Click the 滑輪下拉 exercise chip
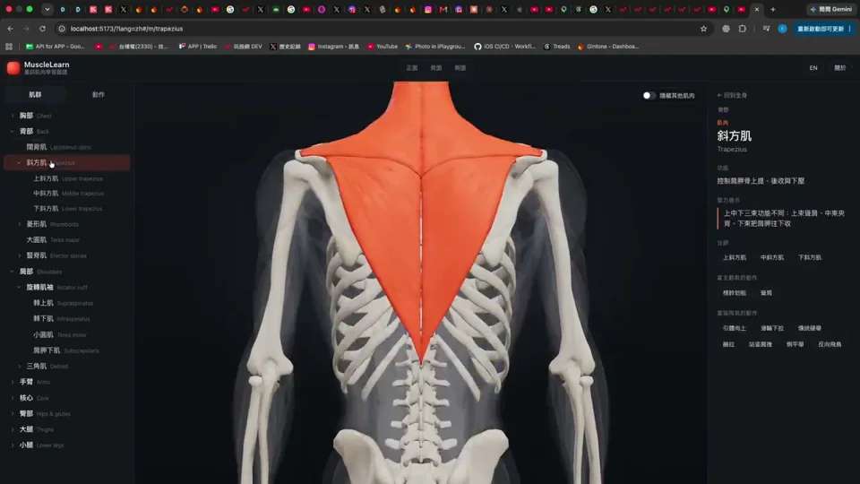Viewport: 860px width, 484px height. 771,328
